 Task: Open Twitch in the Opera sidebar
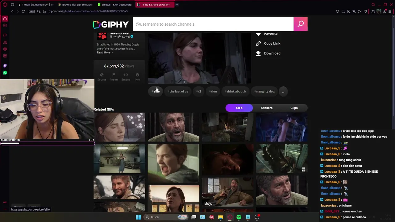pos(5,66)
